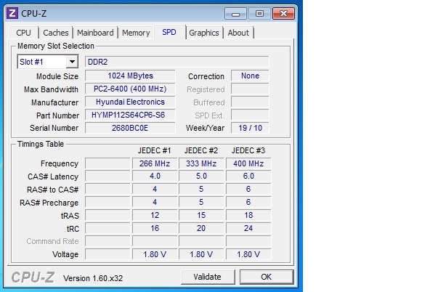Close the CPU-Z window
Screen dimensions: 446x292
[x=283, y=13]
